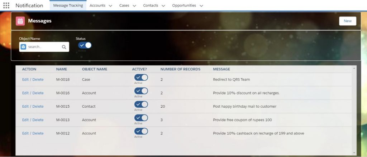Disable the Active switch for M-0015
The image size is (367, 157).
pos(141,104)
